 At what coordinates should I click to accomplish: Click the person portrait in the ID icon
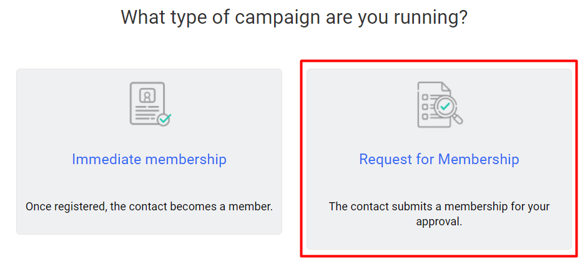pos(147,96)
